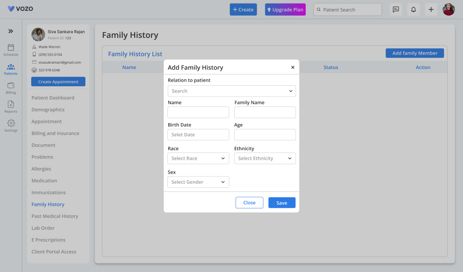Open Settings gear icon in sidebar

tap(11, 123)
